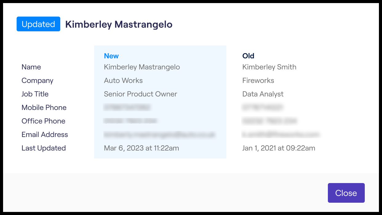Click the Last Updated row label

44,148
